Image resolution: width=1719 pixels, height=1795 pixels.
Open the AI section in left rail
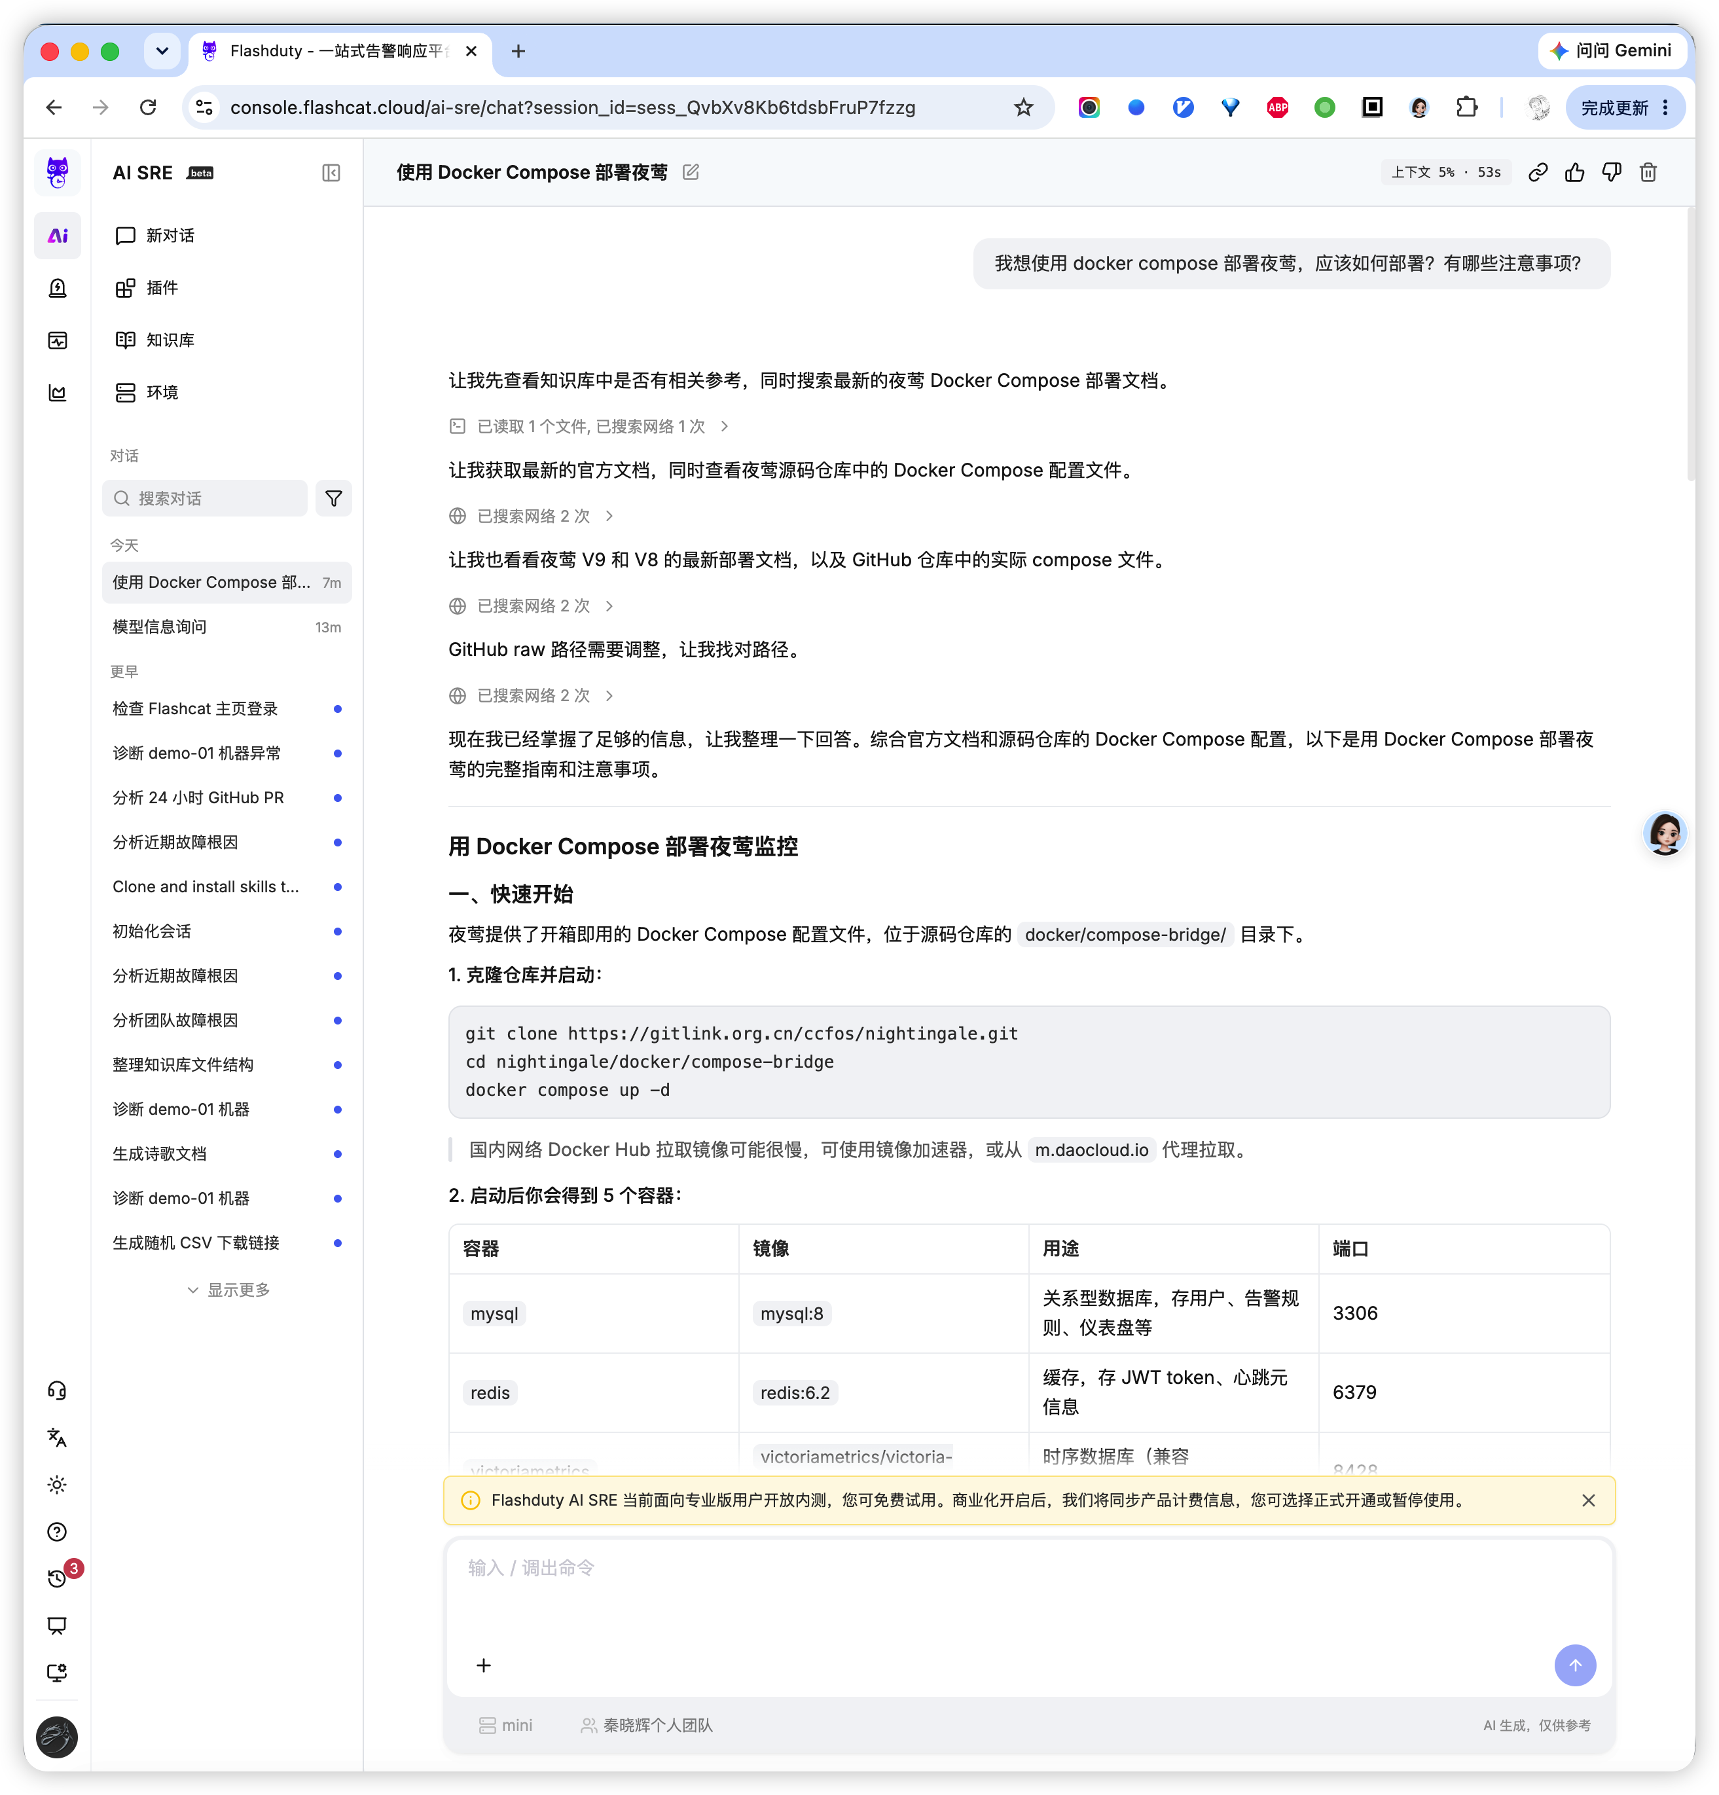click(x=58, y=236)
